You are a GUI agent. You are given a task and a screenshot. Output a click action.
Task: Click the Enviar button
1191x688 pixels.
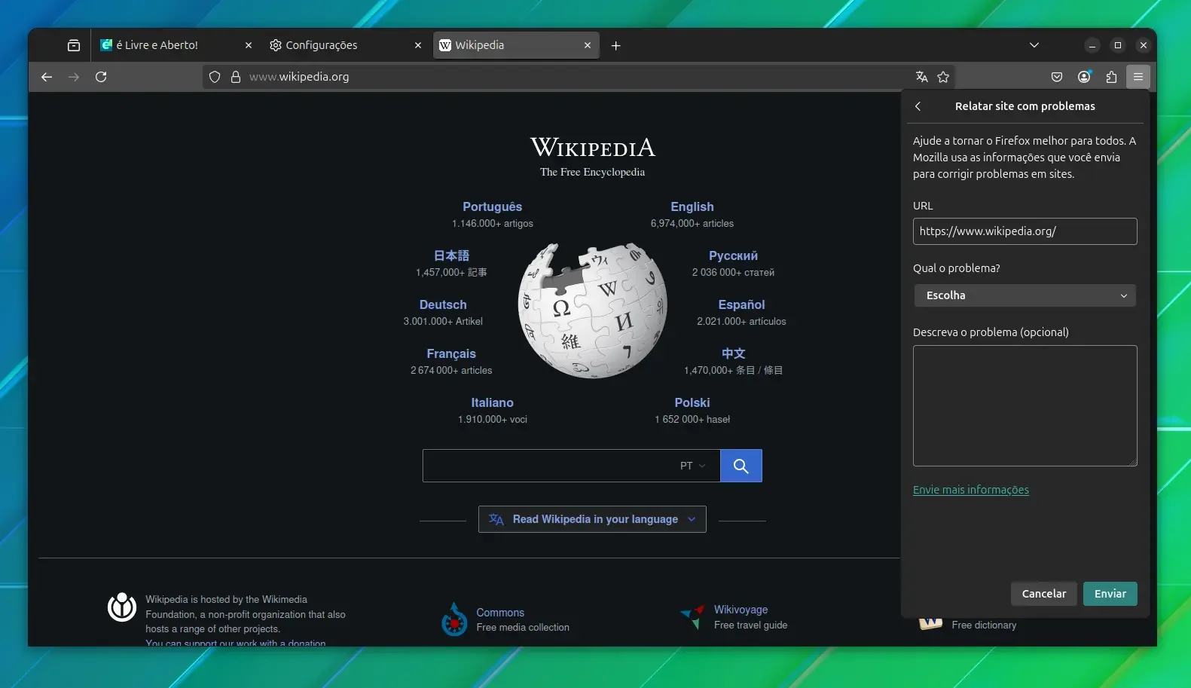(x=1110, y=594)
